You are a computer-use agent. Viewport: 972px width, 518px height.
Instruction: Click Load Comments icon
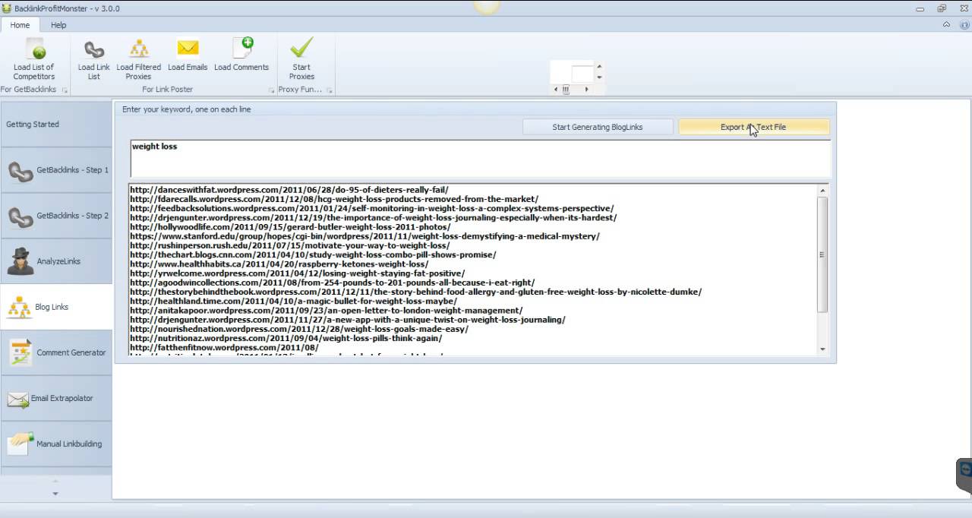point(242,48)
